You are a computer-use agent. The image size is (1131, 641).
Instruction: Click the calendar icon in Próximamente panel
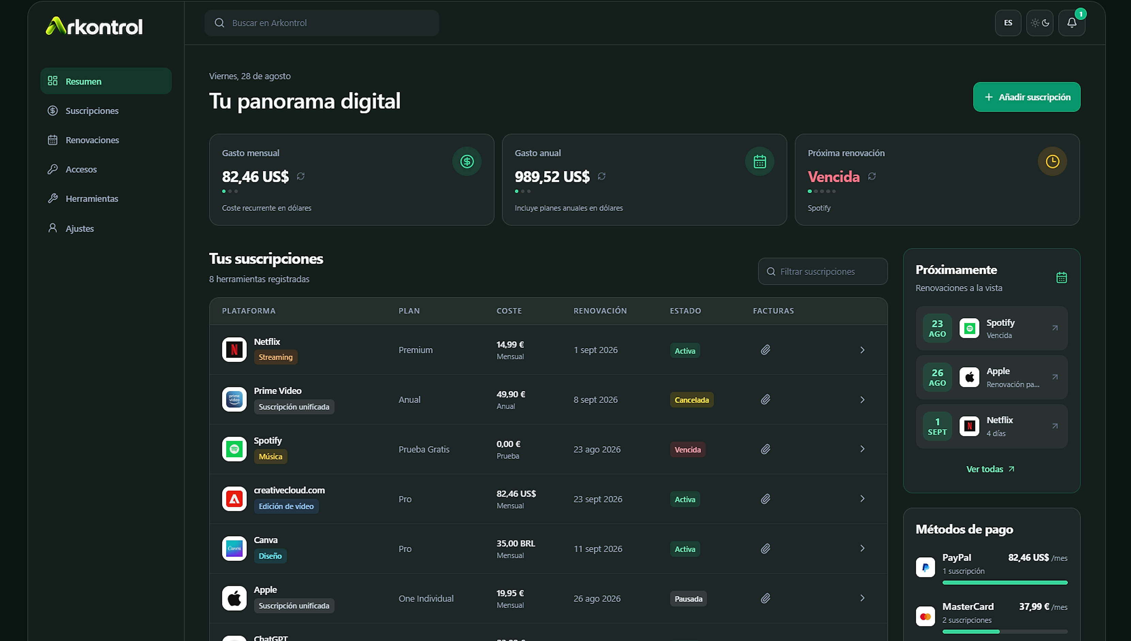(1061, 277)
